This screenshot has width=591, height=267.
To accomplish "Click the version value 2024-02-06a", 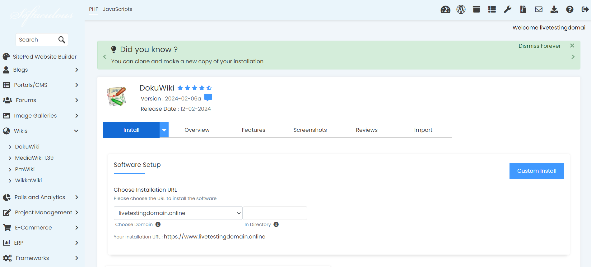I will tap(183, 99).
